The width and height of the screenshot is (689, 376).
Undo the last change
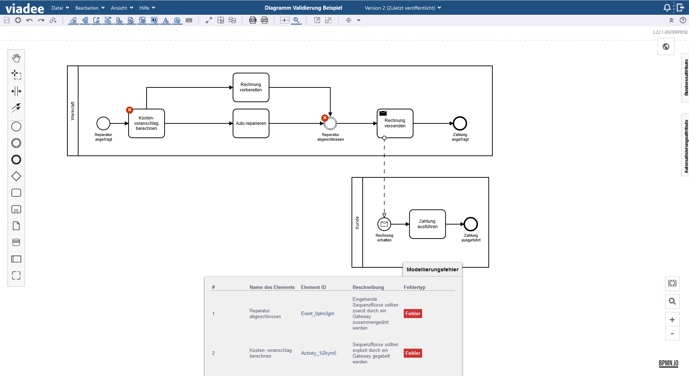(x=30, y=20)
